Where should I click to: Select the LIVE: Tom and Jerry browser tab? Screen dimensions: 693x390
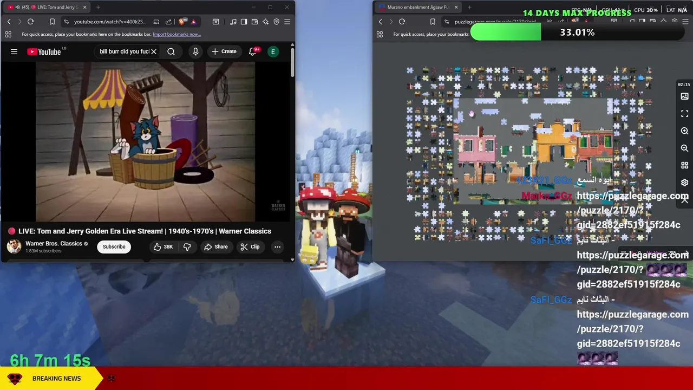pos(46,7)
